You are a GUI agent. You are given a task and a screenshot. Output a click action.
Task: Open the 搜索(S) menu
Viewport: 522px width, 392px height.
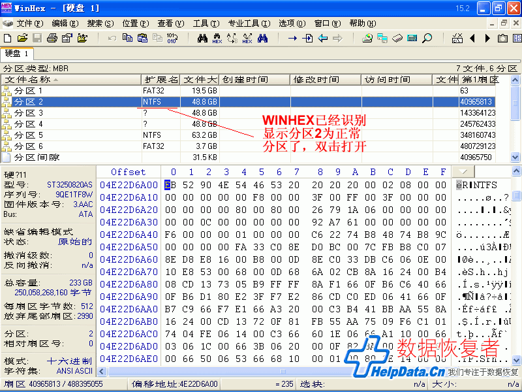point(100,24)
